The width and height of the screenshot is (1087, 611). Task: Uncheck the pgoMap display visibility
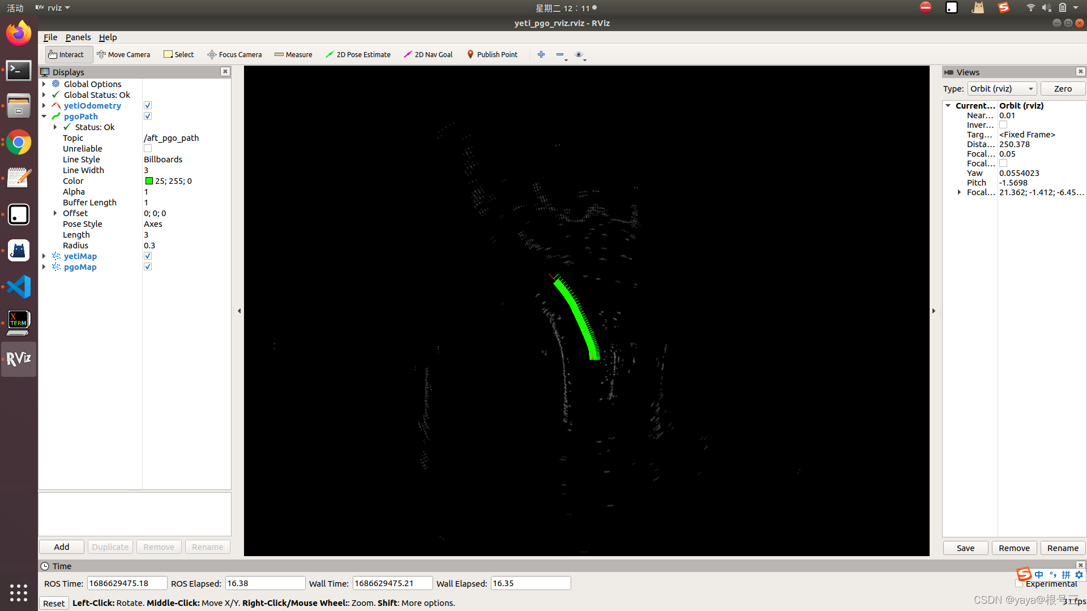point(148,267)
